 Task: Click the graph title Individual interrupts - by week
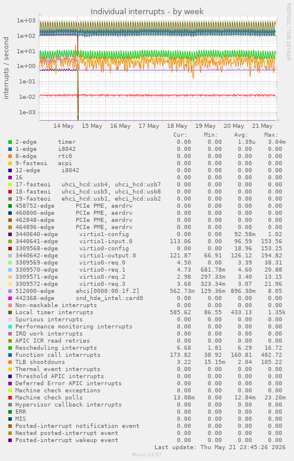147,11
